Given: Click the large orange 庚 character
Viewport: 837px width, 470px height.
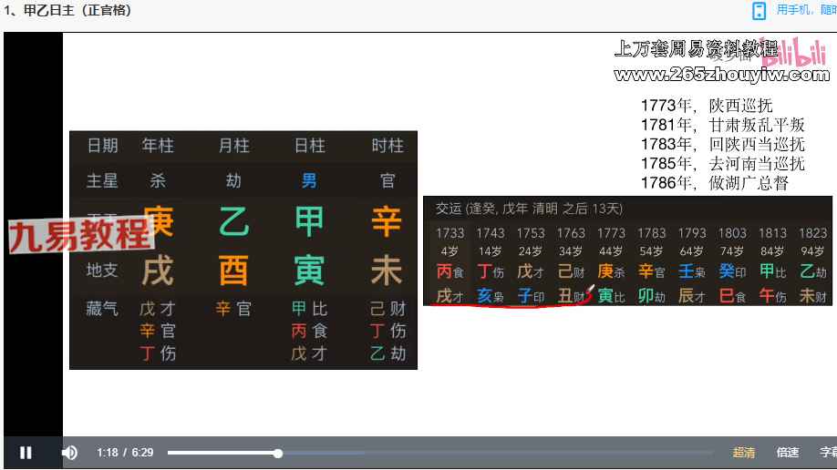Looking at the screenshot, I should tap(159, 221).
